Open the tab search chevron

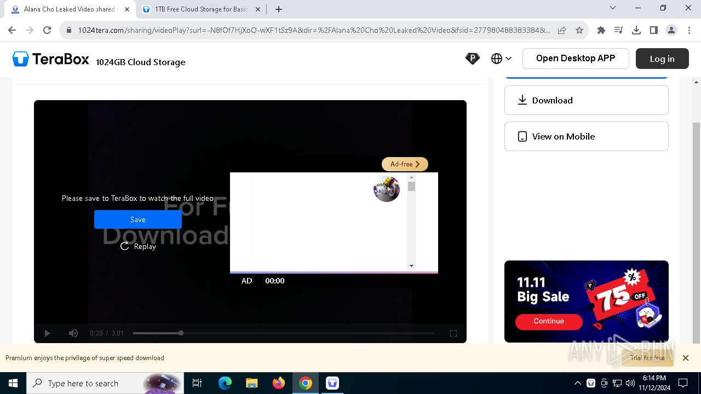613,8
